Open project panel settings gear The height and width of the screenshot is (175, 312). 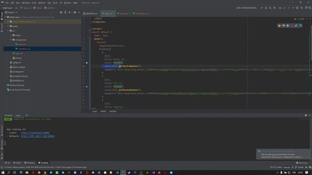click(75, 12)
